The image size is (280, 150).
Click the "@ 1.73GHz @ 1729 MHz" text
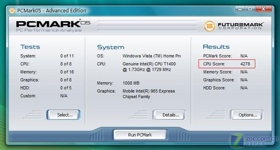(147, 69)
